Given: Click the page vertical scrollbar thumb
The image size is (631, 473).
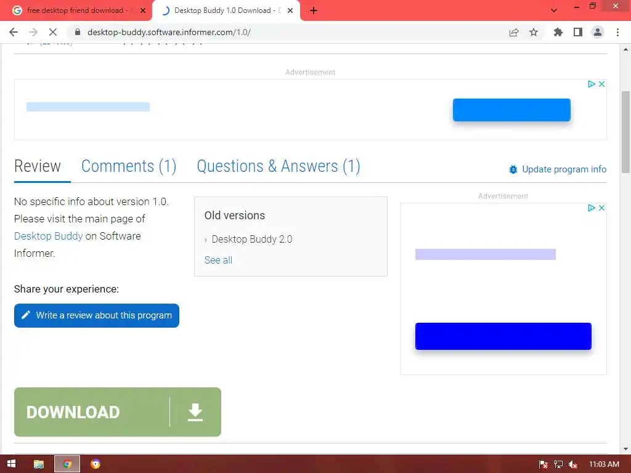Looking at the screenshot, I should click(x=625, y=132).
